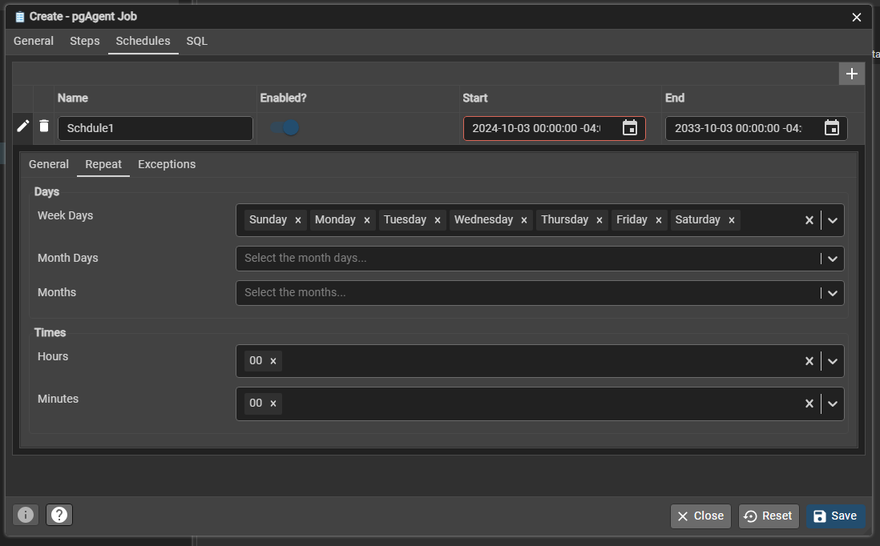Screen dimensions: 880x546
Task: Open the Exceptions sub-tab
Action: (167, 164)
